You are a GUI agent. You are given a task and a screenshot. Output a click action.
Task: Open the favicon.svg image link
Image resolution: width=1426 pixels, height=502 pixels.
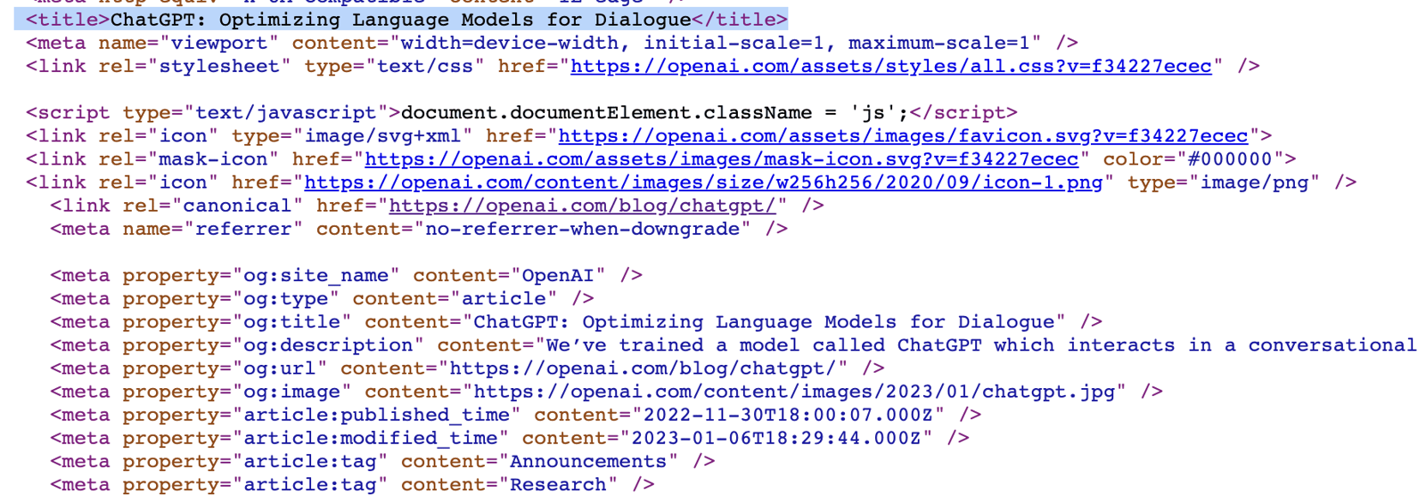[x=903, y=136]
